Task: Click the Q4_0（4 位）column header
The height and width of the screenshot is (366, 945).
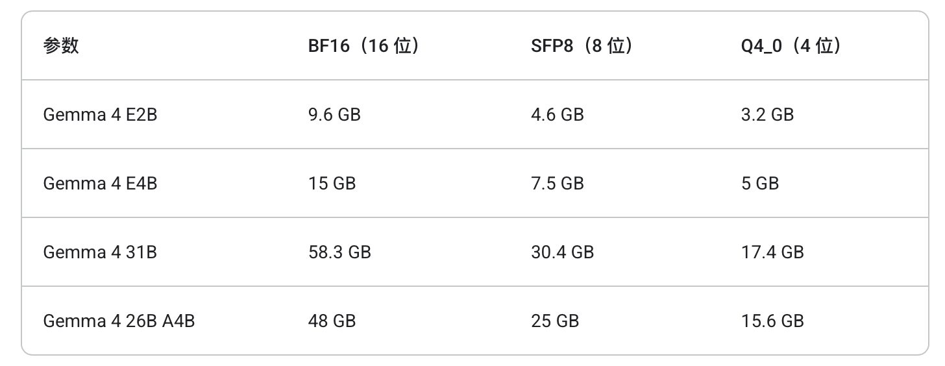Action: 791,46
